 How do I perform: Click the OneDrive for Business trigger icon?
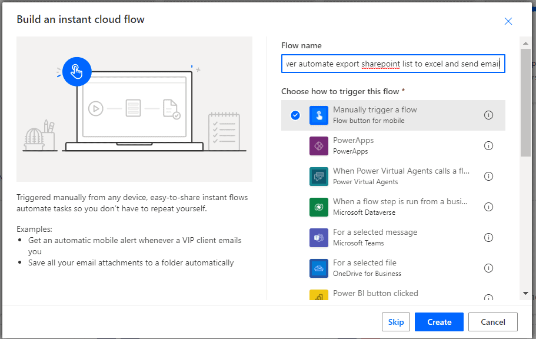[x=318, y=268]
